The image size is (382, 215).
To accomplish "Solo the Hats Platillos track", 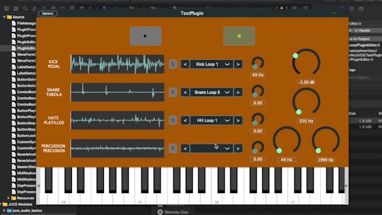I will [172, 120].
